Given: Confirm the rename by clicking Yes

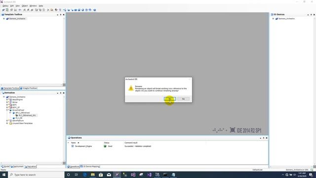Looking at the screenshot, I should pos(170,99).
